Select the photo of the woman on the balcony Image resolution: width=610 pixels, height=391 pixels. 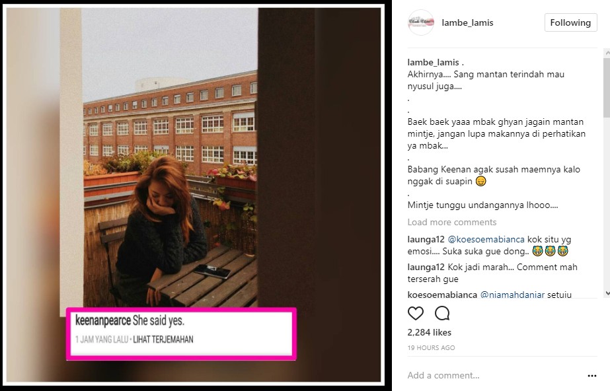194,195
